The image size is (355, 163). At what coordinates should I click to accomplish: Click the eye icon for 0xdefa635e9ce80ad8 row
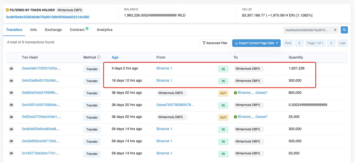(11, 129)
